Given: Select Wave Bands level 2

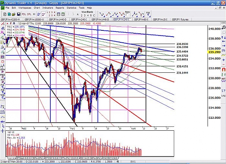Looking at the screenshot, I should click(82, 16).
